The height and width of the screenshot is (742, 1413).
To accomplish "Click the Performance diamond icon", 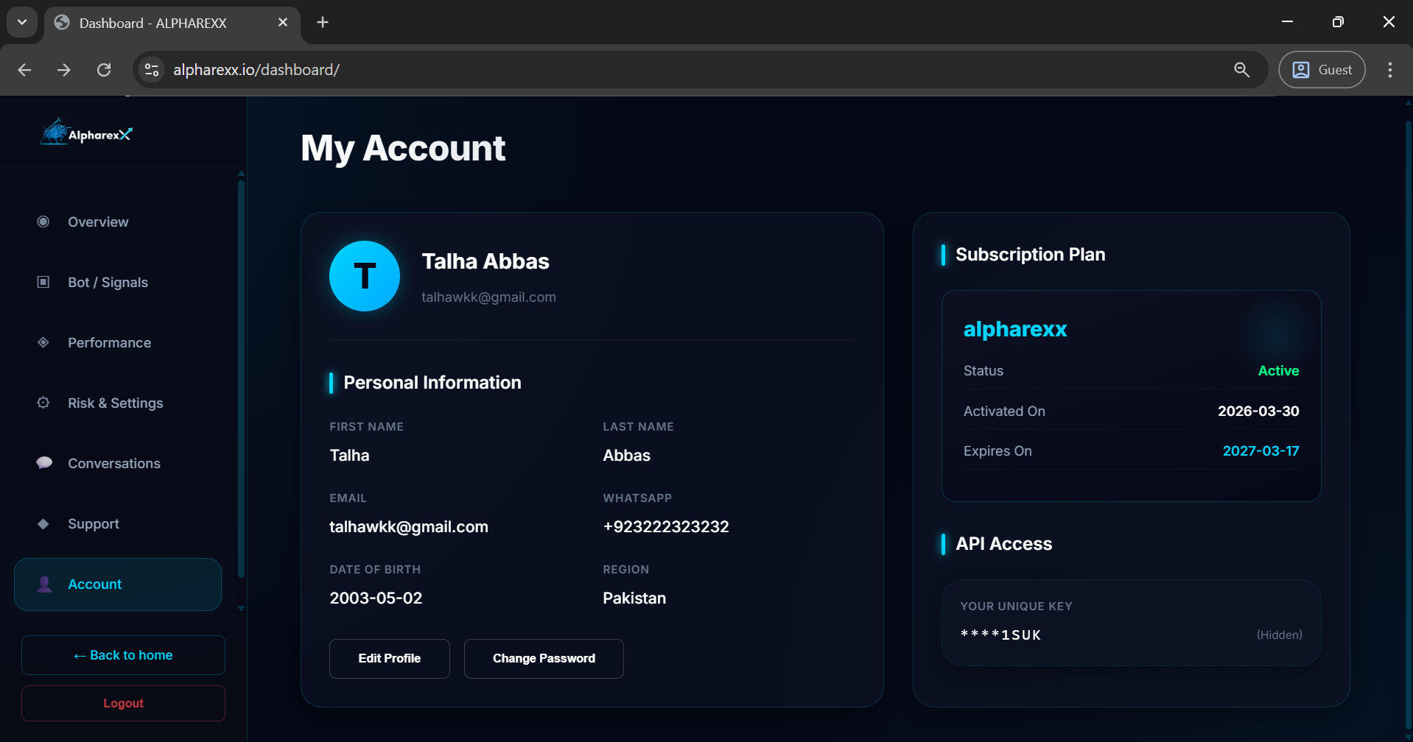I will tap(43, 342).
